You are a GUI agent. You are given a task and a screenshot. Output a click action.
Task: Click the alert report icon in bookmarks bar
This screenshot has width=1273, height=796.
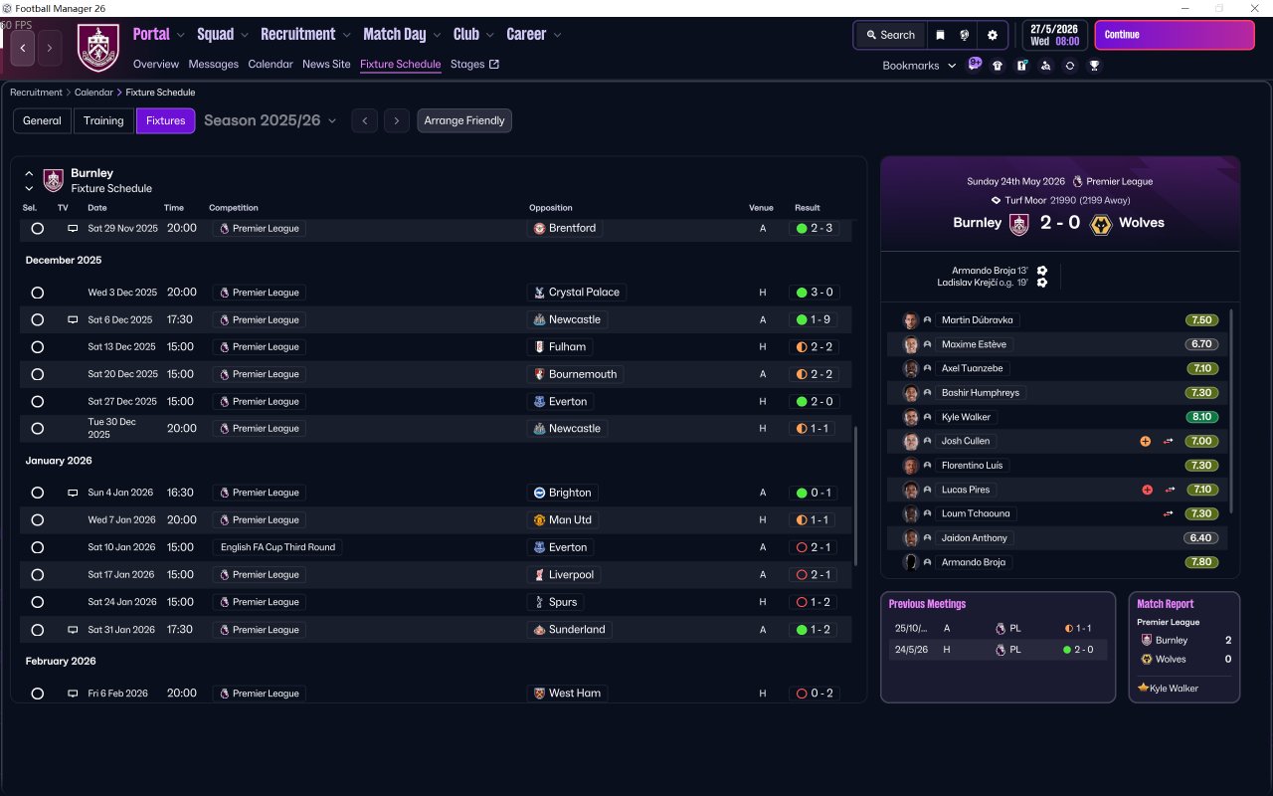tap(1021, 66)
